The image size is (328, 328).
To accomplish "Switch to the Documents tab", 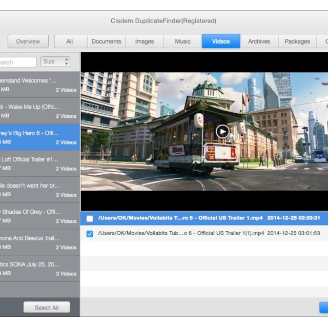I will pos(106,42).
